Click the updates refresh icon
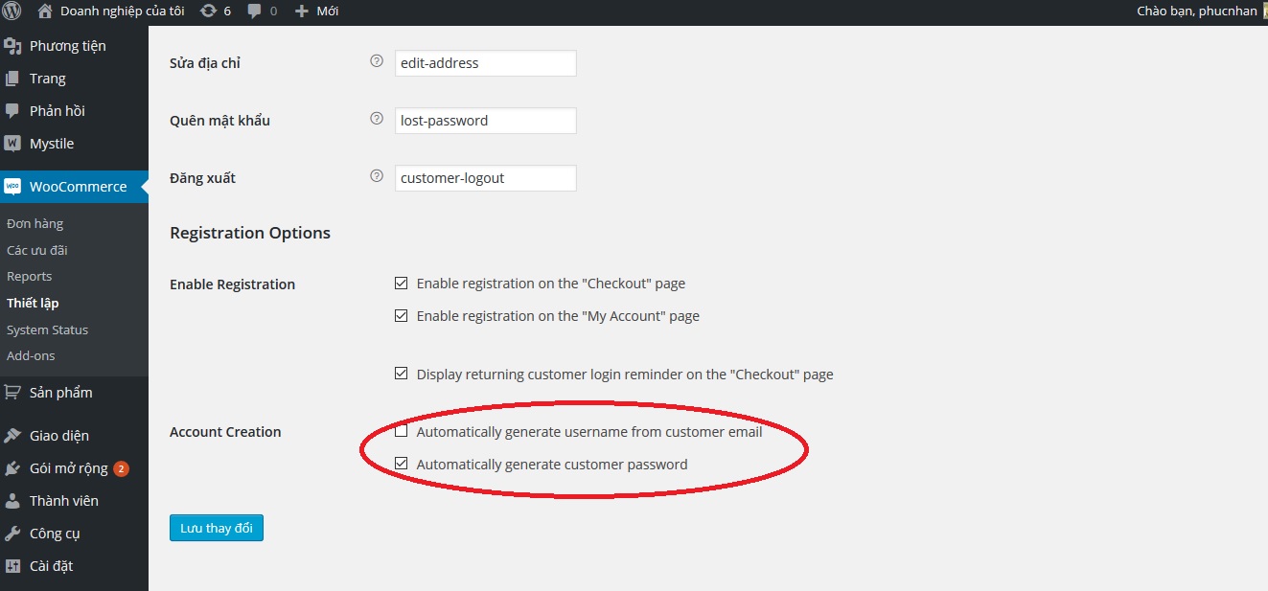 tap(208, 11)
